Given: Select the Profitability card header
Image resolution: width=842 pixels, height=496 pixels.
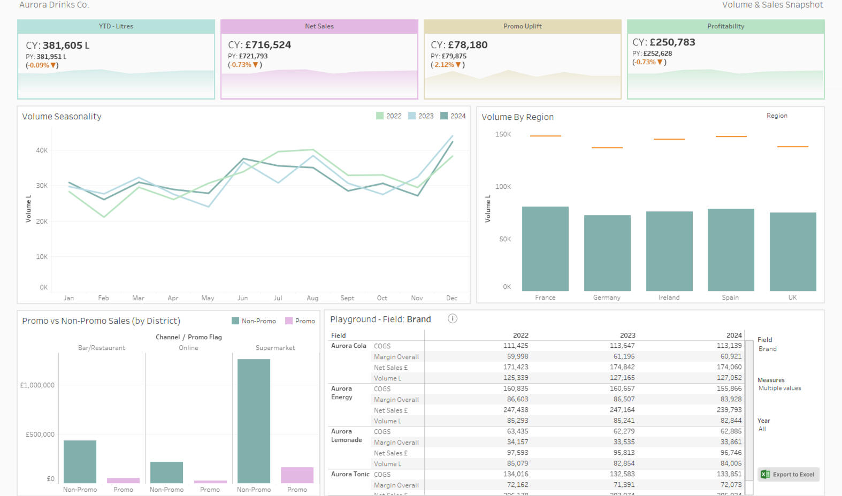Looking at the screenshot, I should click(725, 26).
